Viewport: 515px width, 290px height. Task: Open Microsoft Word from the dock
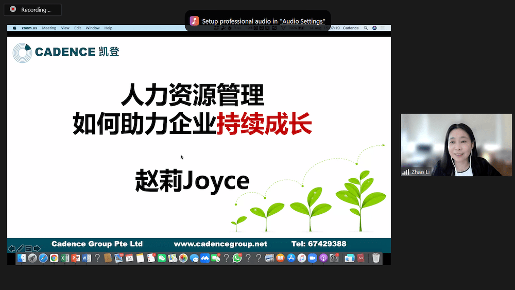[x=86, y=258]
